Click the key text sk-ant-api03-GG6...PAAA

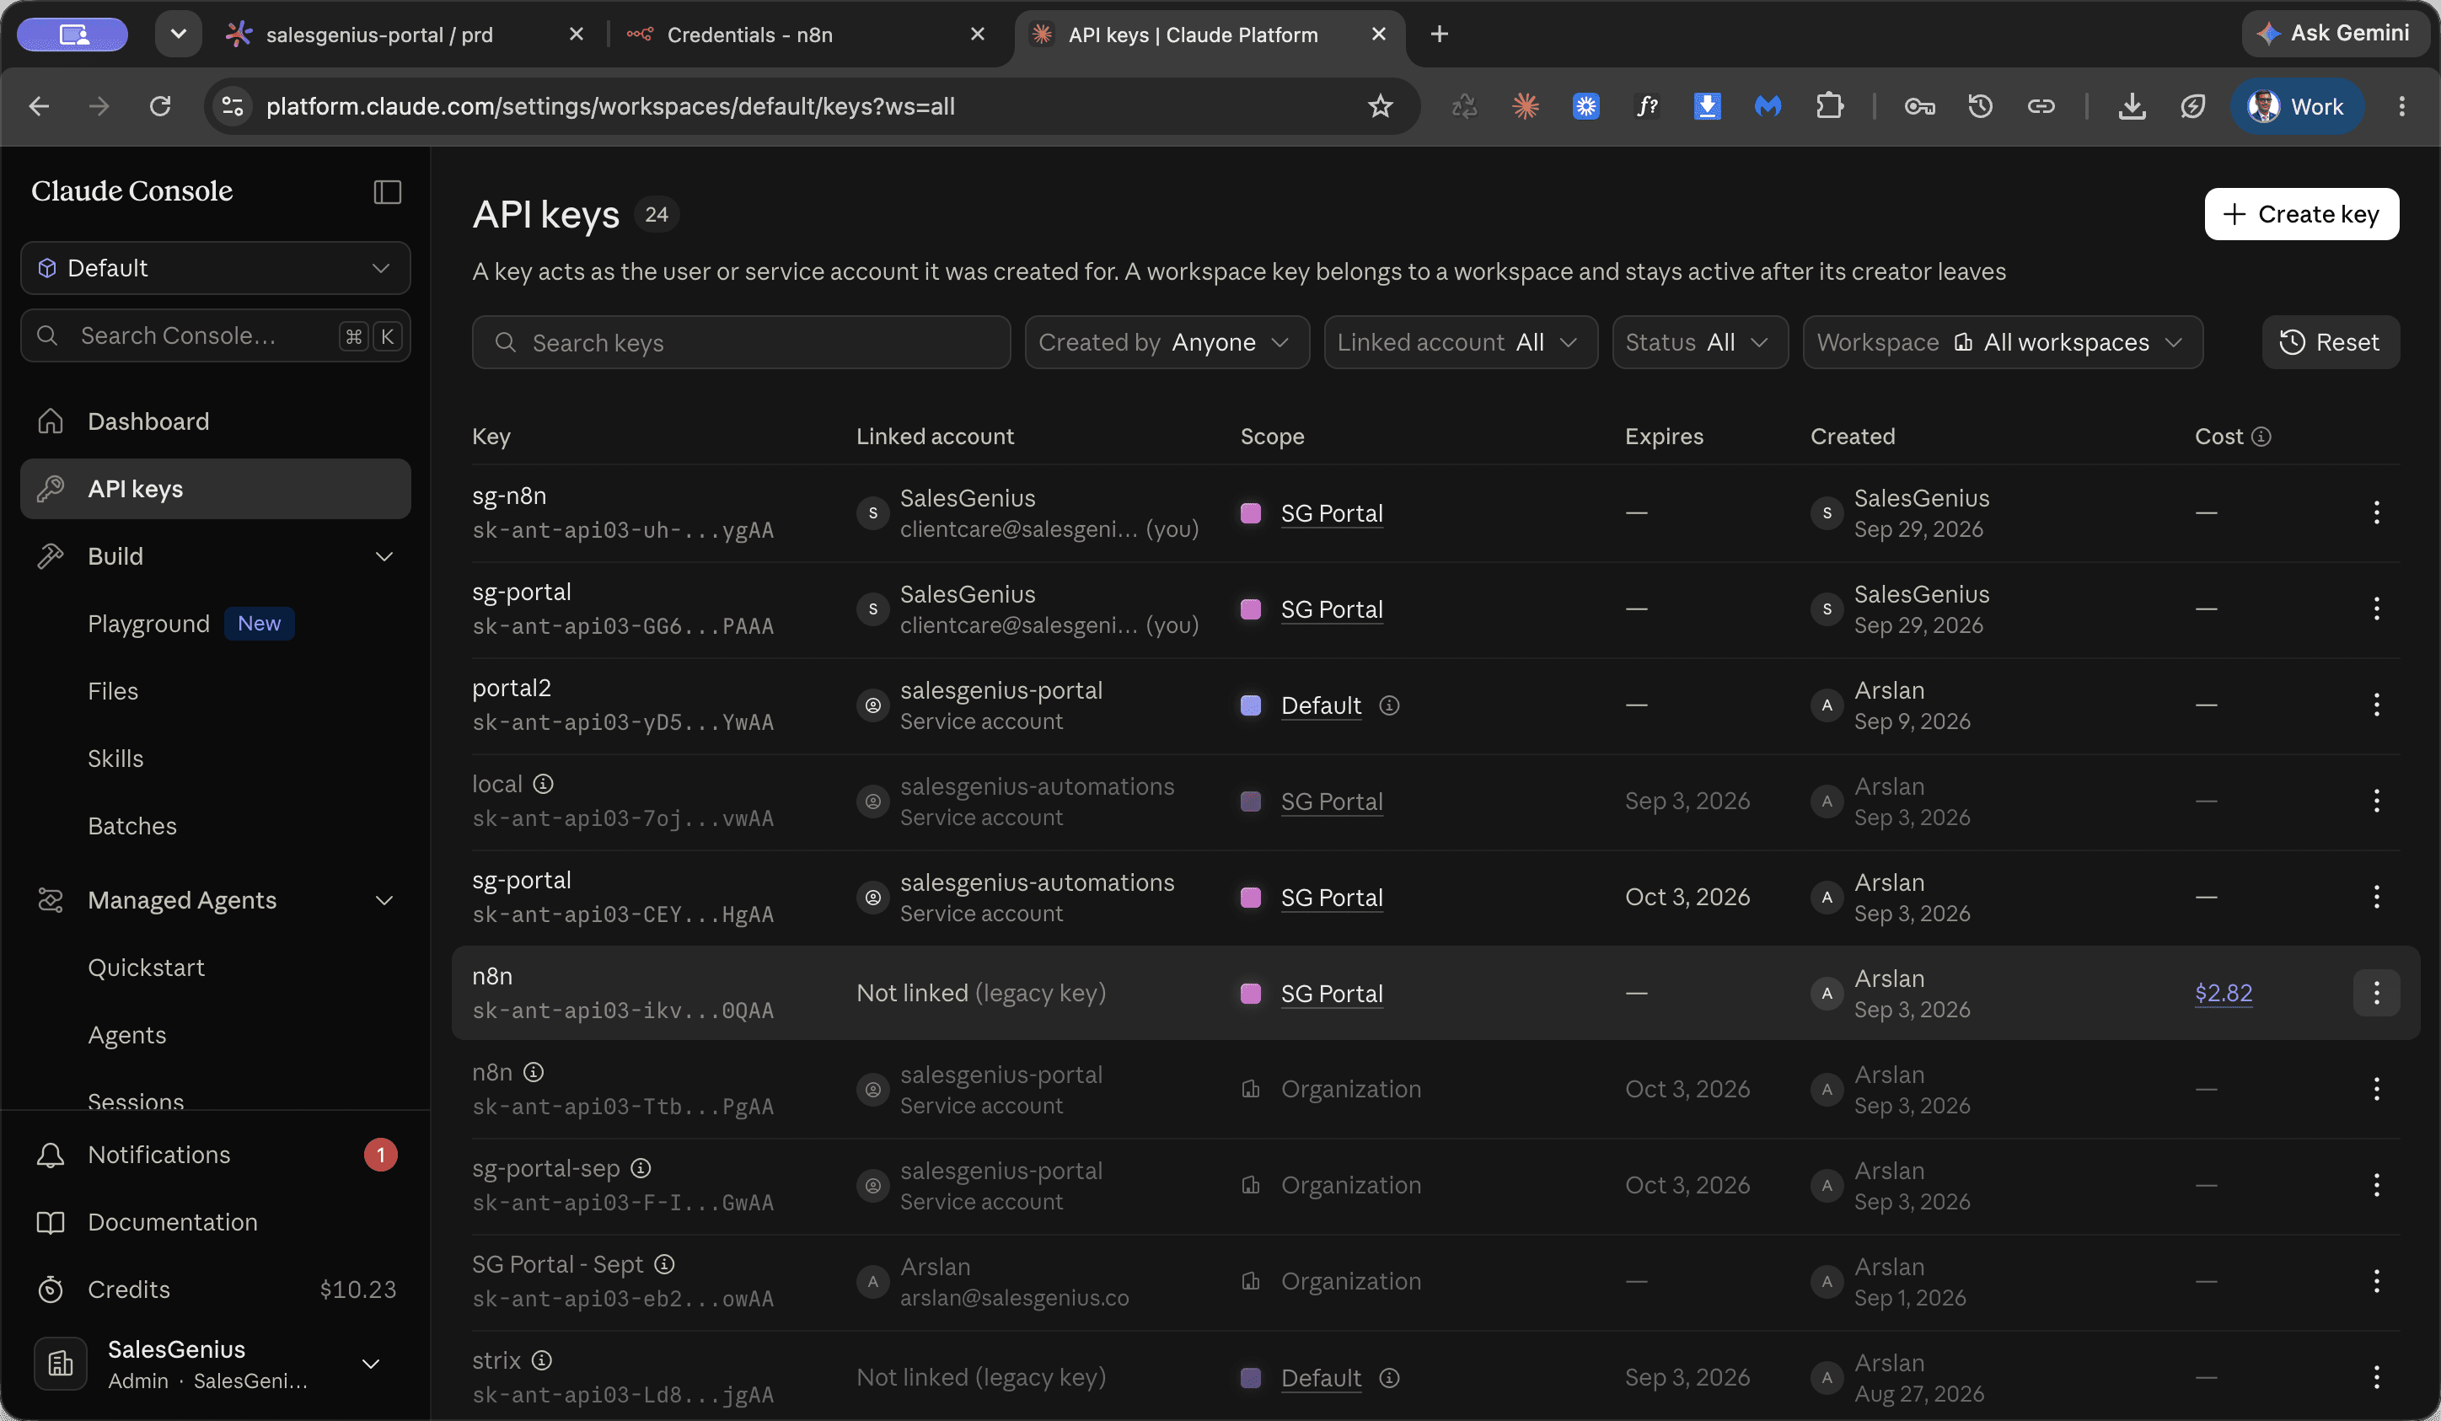coord(623,625)
